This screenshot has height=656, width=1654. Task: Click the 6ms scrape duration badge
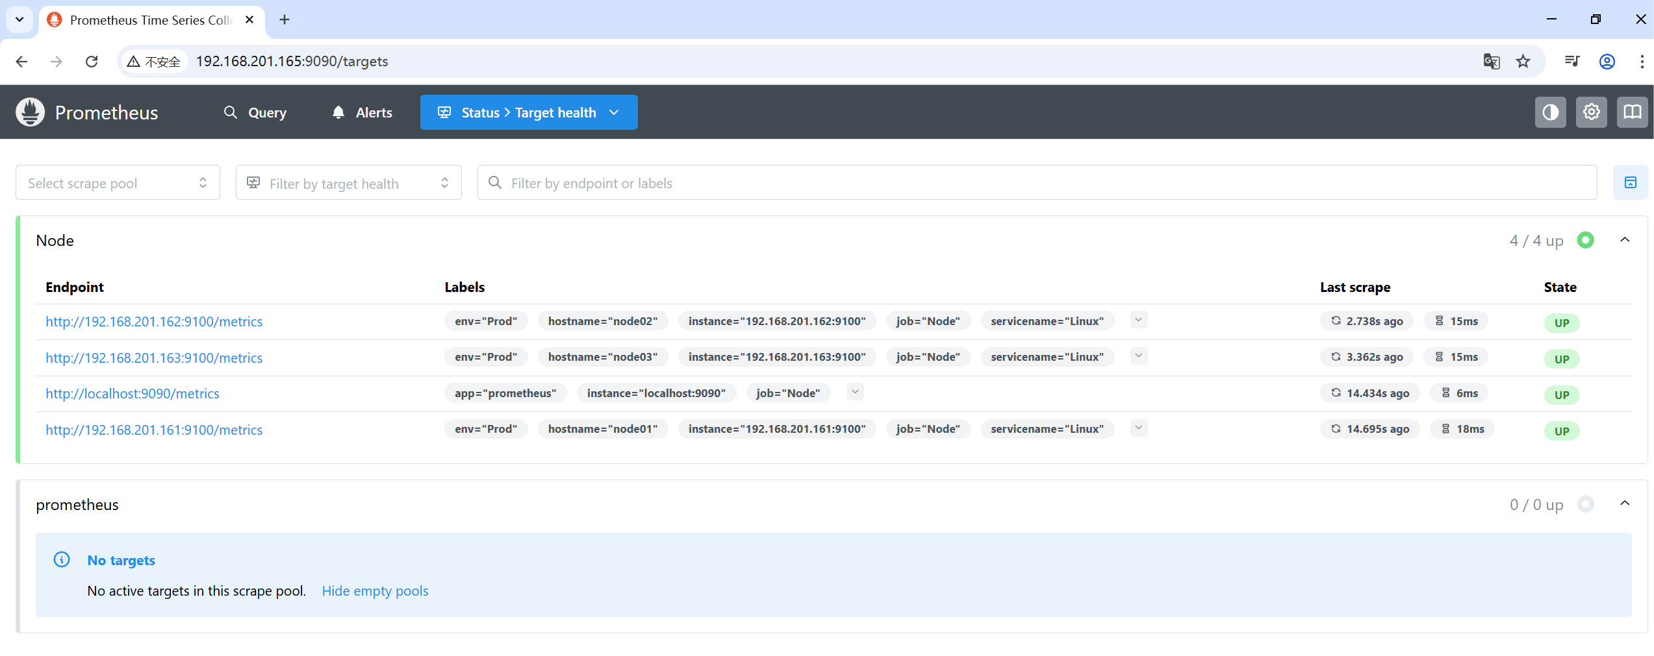(1459, 393)
